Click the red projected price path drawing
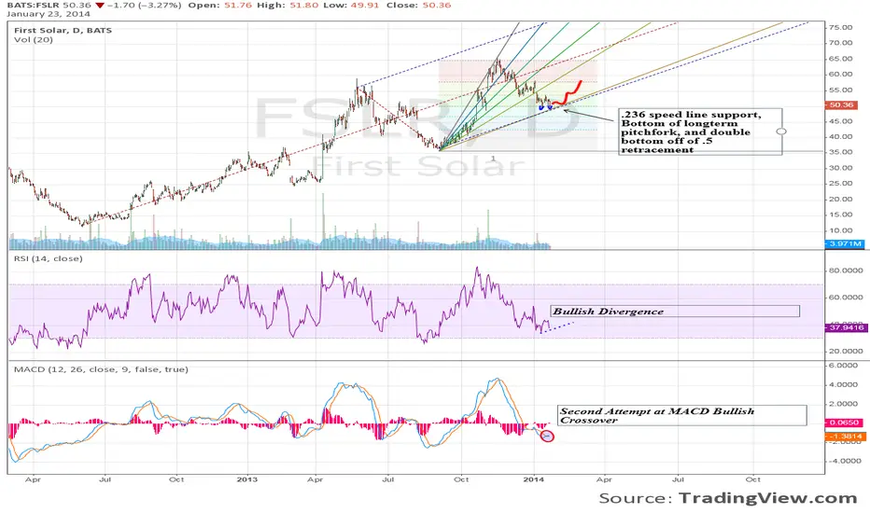 [x=567, y=92]
